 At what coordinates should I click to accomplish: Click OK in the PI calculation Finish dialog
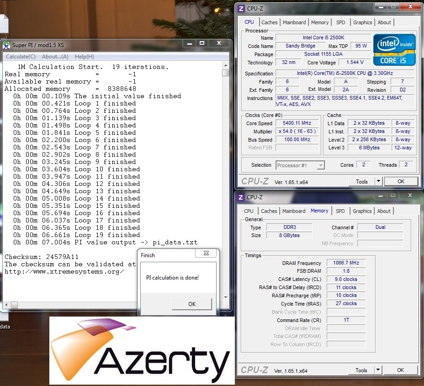(x=192, y=304)
